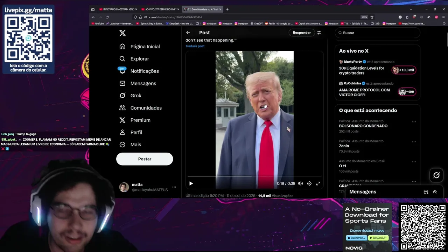
Task: Open reply sort settings icon
Action: pos(319,33)
